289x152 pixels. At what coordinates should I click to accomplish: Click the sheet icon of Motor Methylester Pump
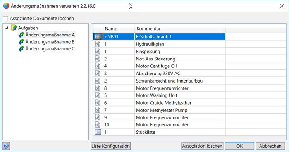pyautogui.click(x=98, y=110)
